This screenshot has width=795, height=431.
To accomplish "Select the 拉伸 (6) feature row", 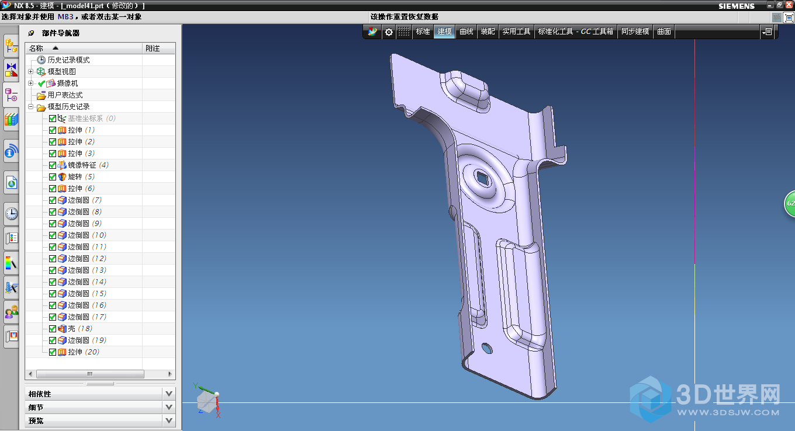I will tap(100, 189).
